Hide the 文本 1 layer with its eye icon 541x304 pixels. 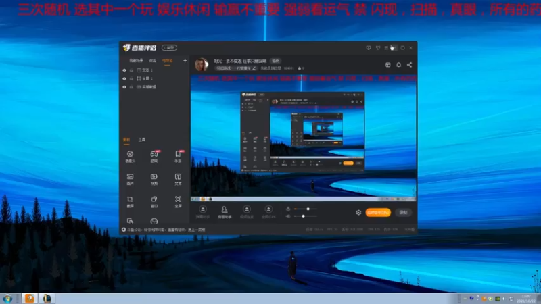click(124, 70)
